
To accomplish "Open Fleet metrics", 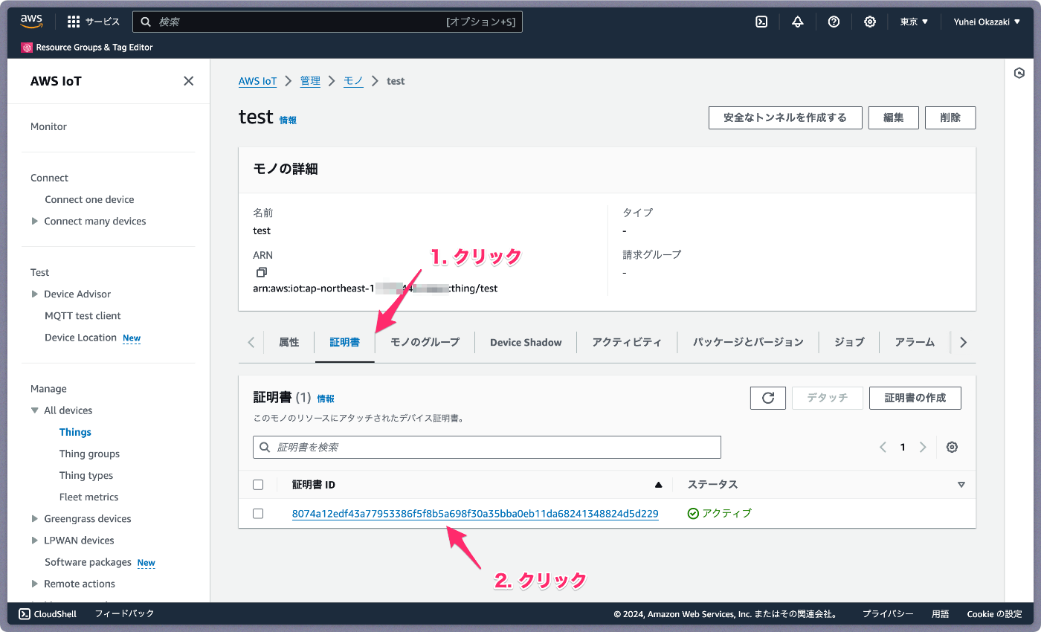I will click(88, 497).
